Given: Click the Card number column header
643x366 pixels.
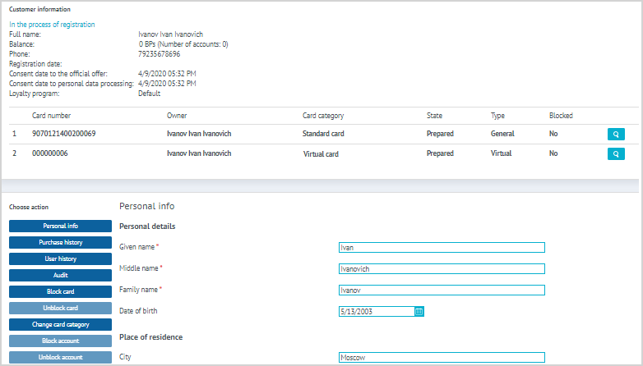Looking at the screenshot, I should pos(52,116).
